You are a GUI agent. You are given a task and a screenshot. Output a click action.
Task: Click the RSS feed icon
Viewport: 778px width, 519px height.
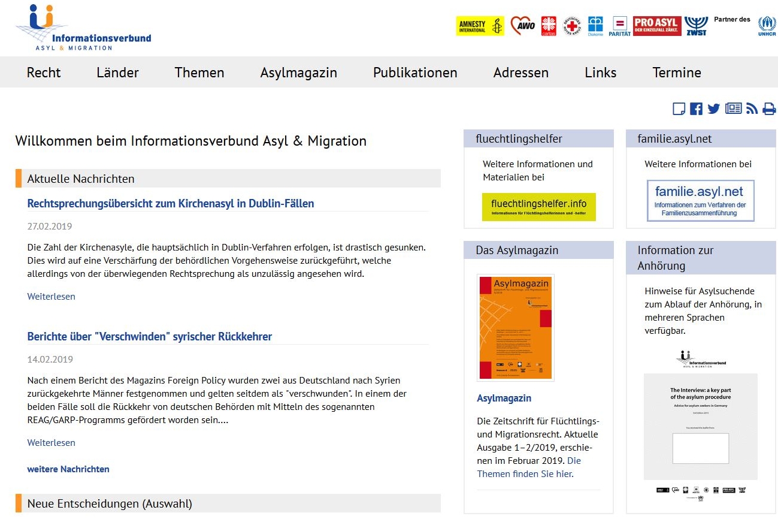point(752,108)
